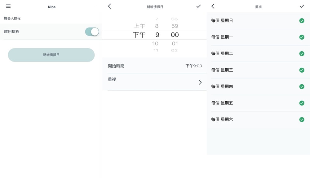Viewport: 310px width, 178px height.
Task: Select minute 01 in the picker
Action: [x=175, y=44]
